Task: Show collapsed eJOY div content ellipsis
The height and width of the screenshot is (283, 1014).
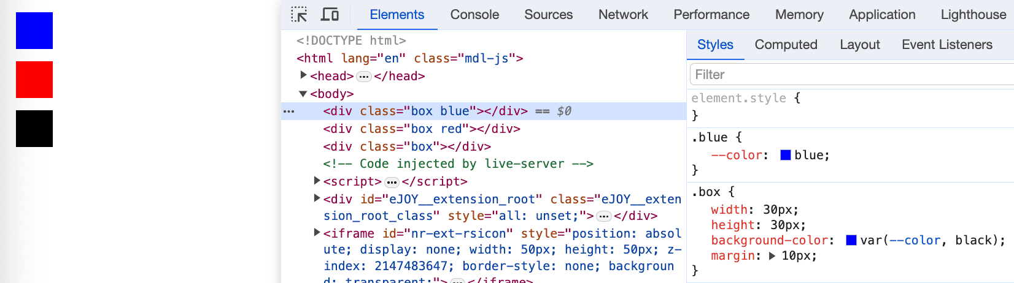Action: click(604, 216)
